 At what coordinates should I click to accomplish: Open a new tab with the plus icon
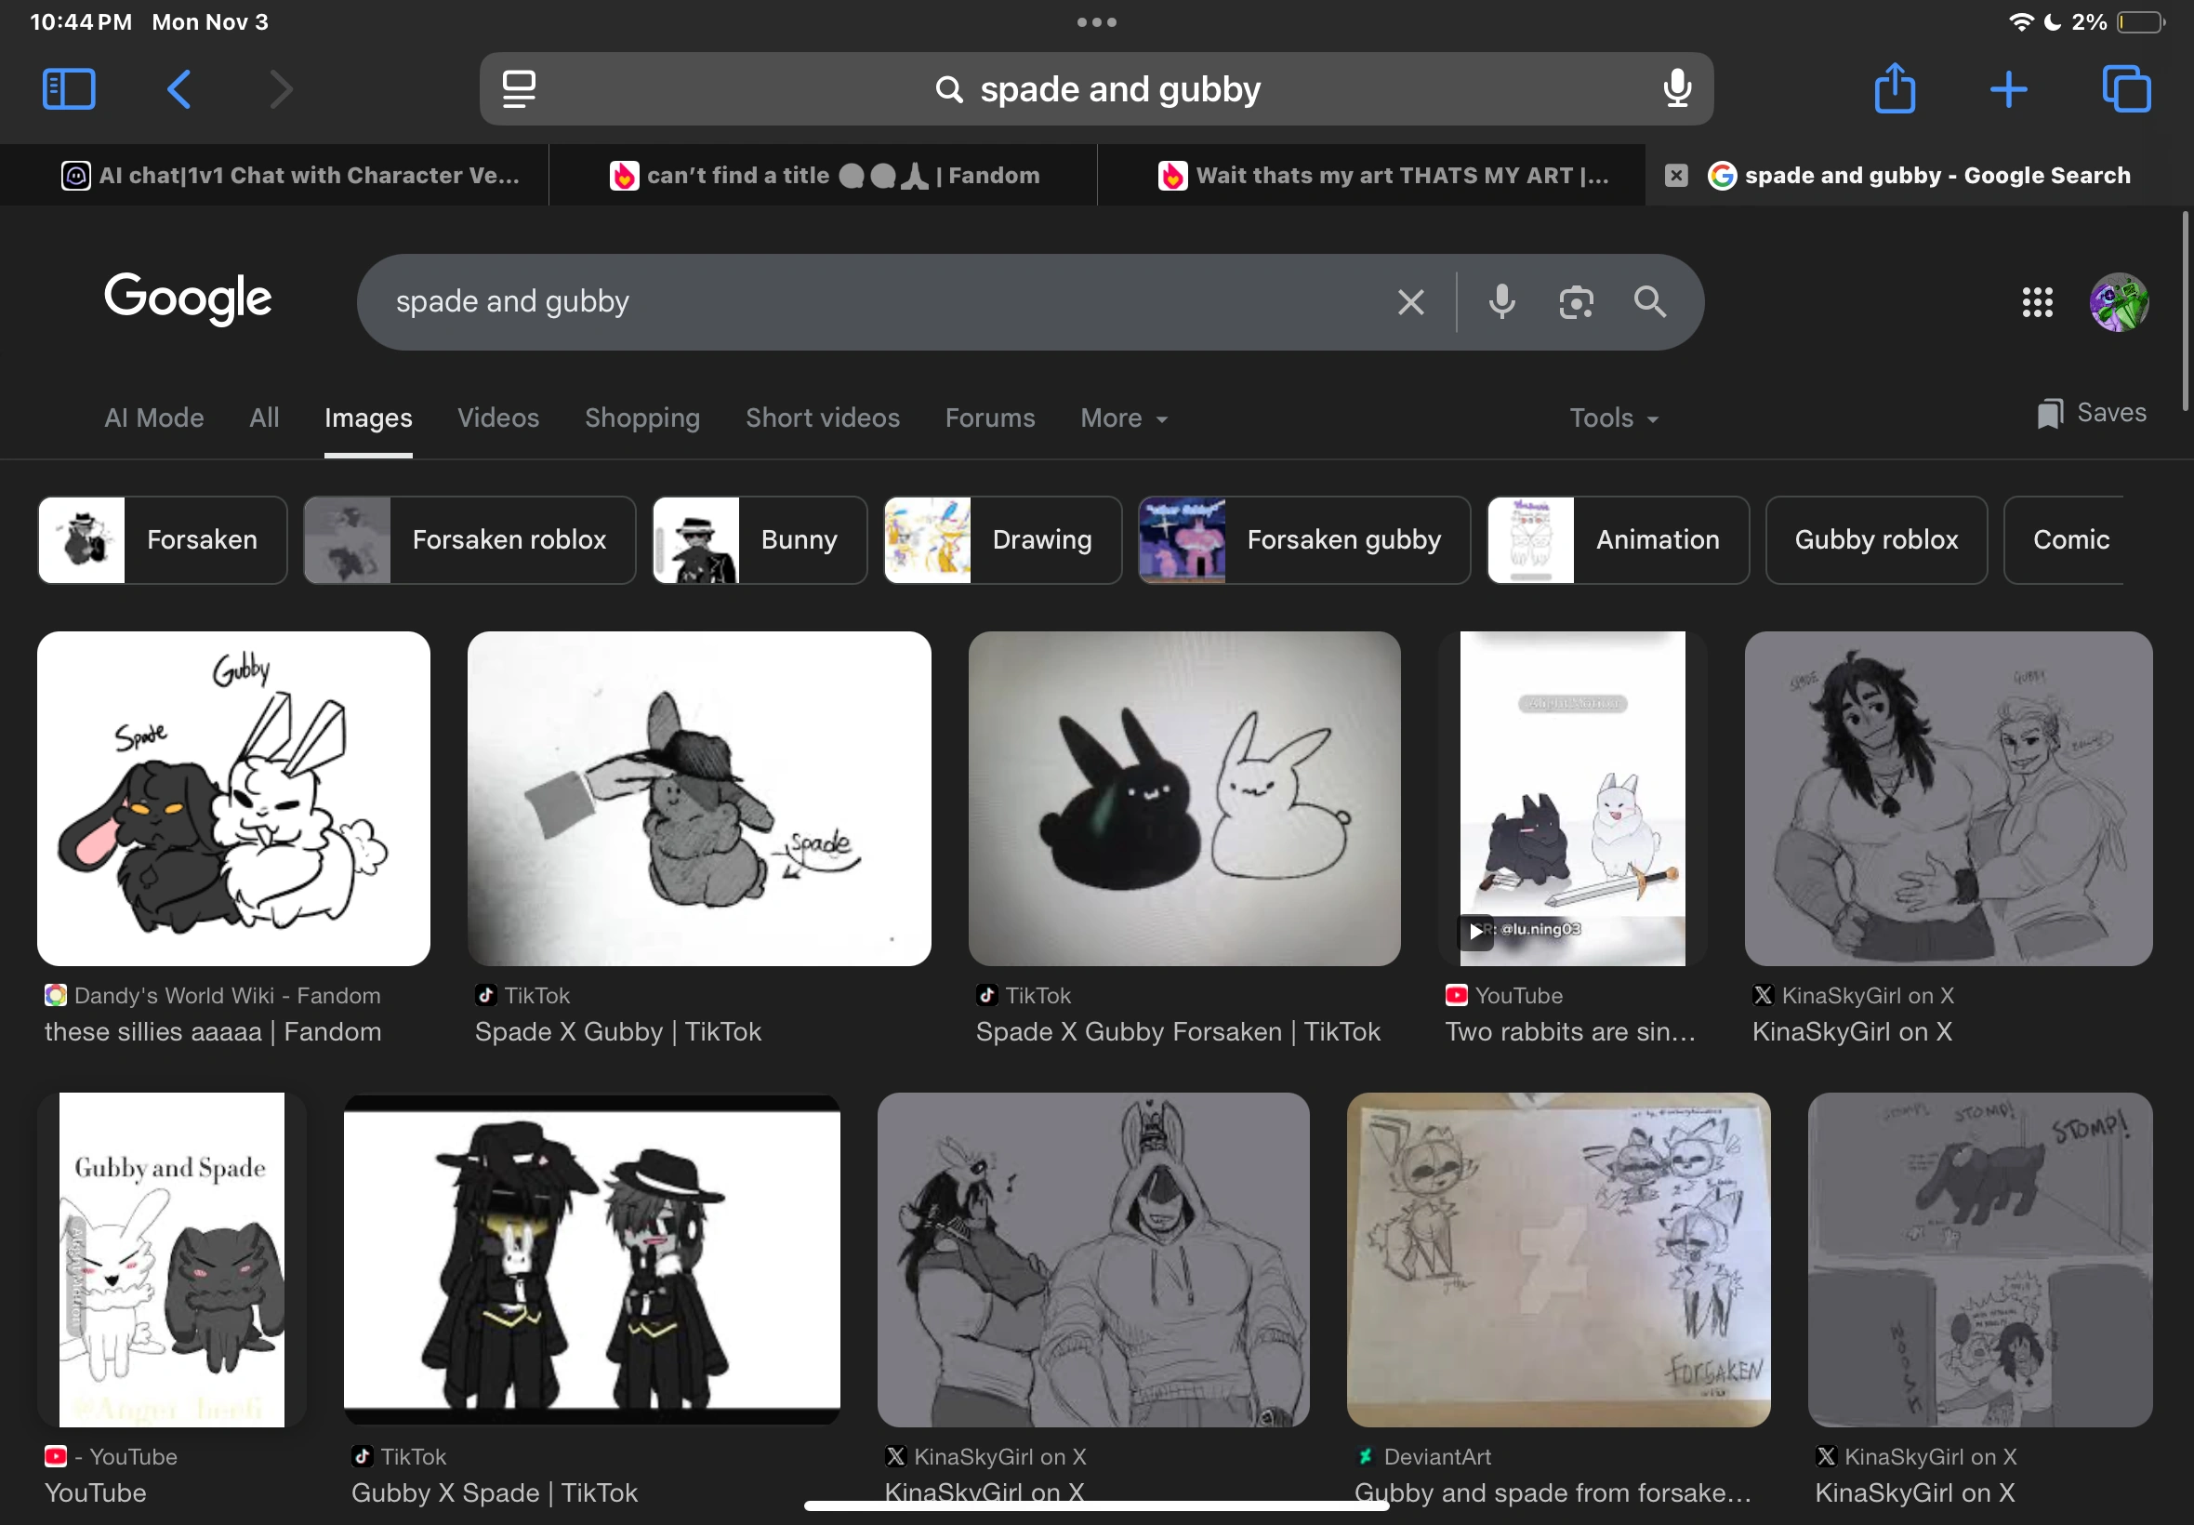[2010, 88]
